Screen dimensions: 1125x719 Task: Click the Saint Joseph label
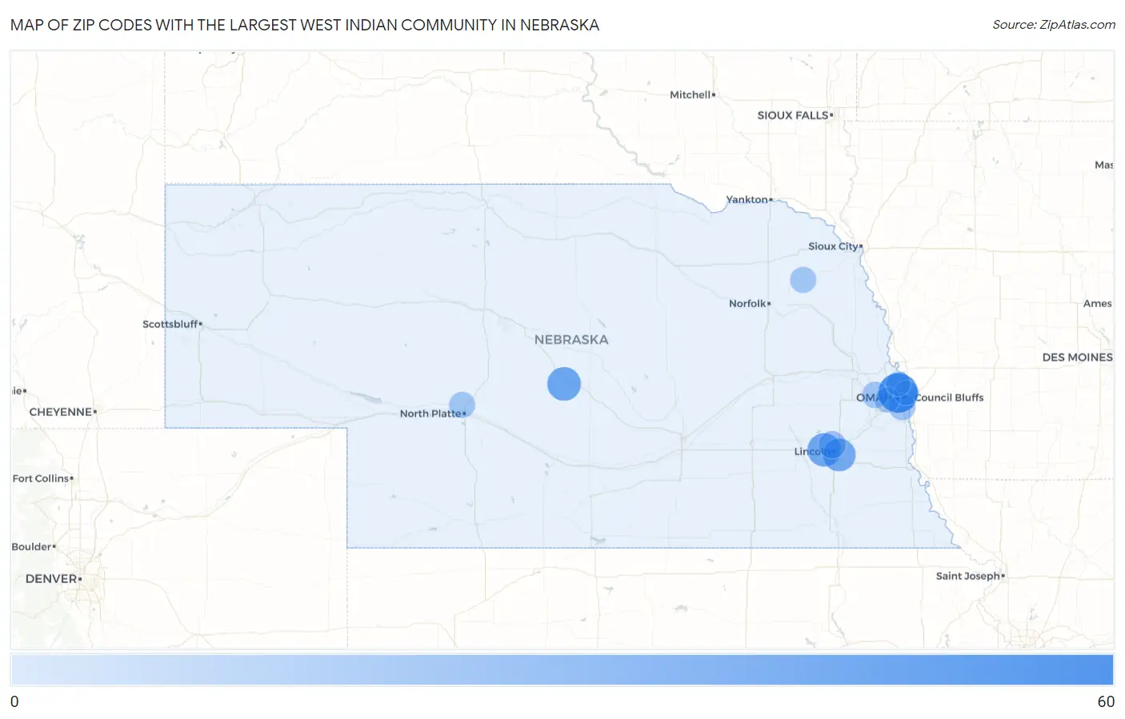(968, 576)
